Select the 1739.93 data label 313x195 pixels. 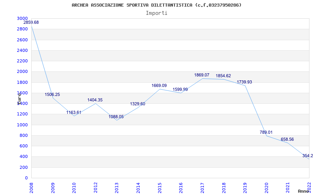pyautogui.click(x=244, y=82)
